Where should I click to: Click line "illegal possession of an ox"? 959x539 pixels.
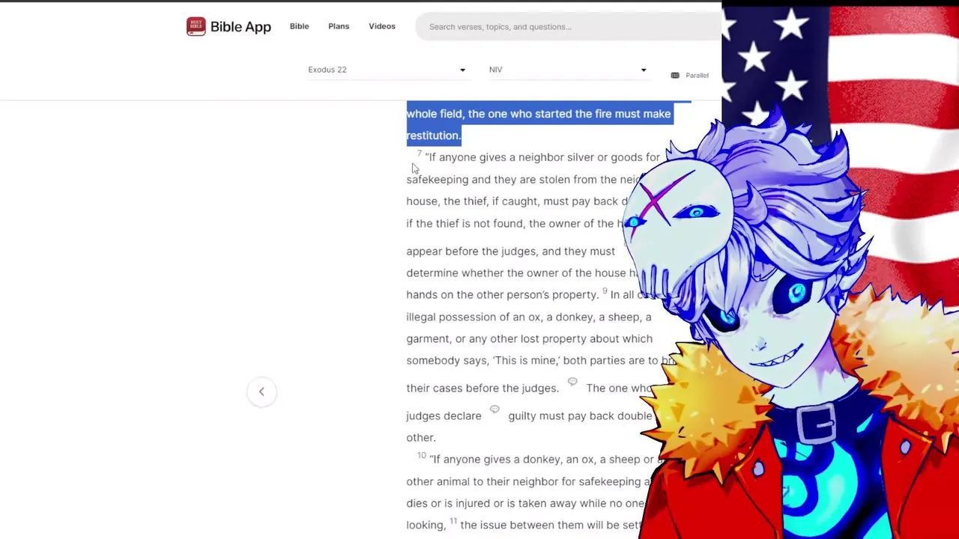pos(529,317)
